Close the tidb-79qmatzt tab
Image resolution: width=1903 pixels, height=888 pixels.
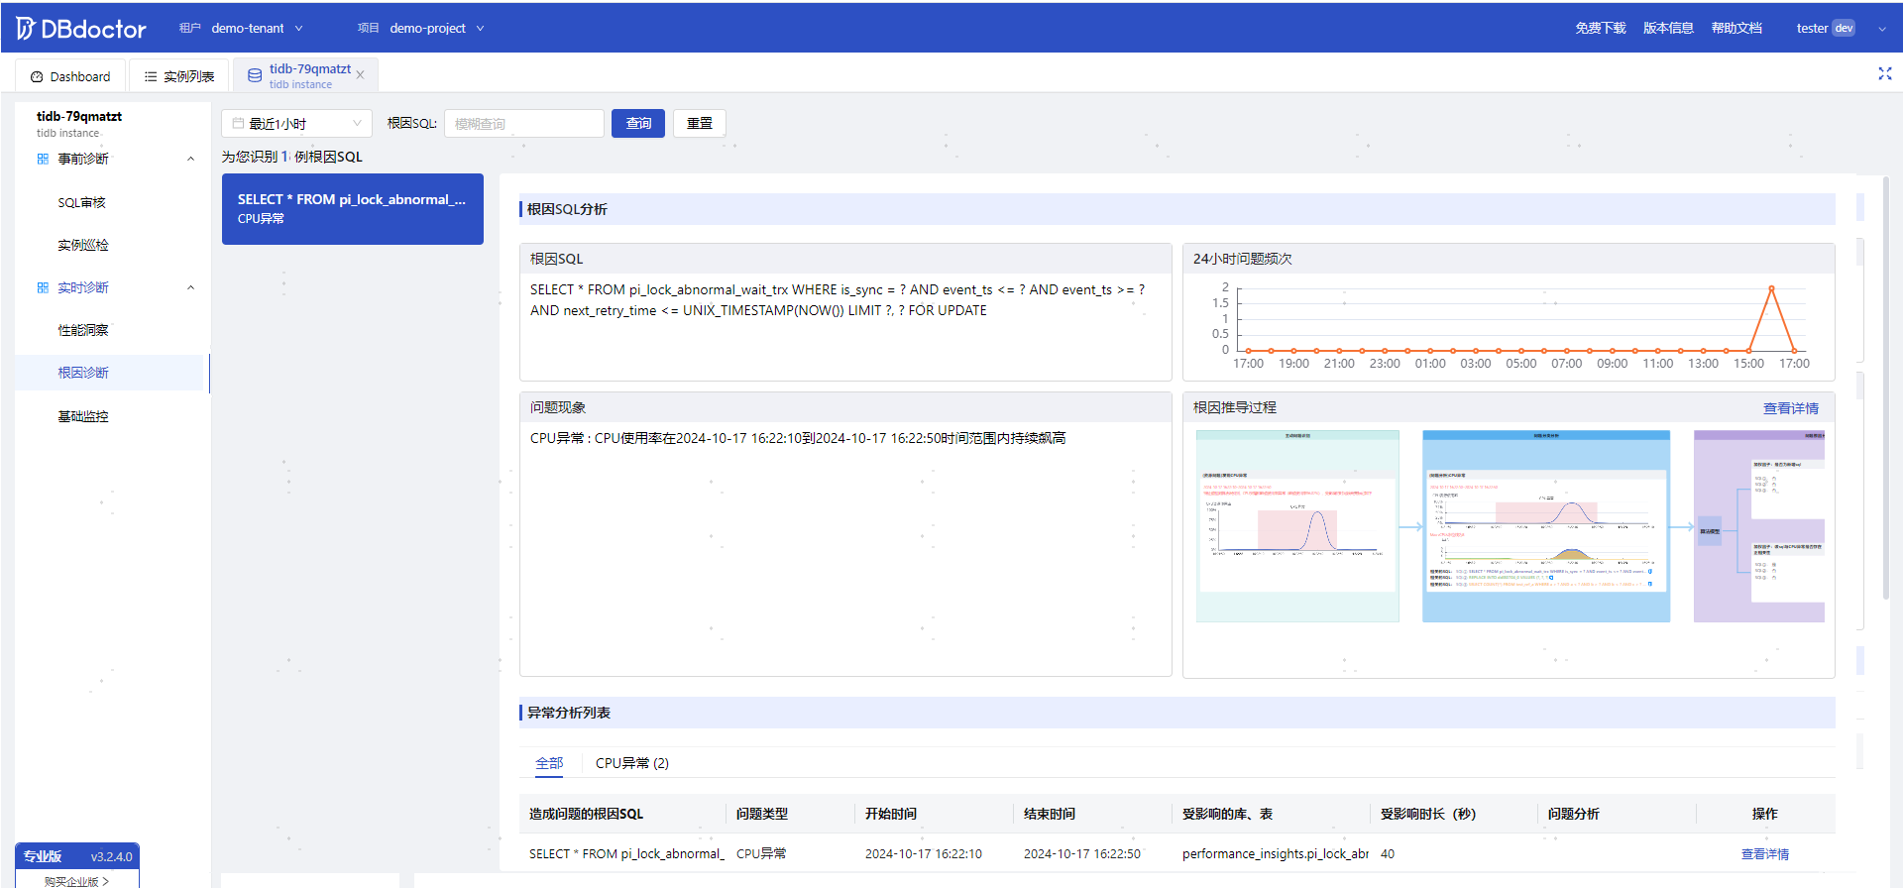coord(360,75)
